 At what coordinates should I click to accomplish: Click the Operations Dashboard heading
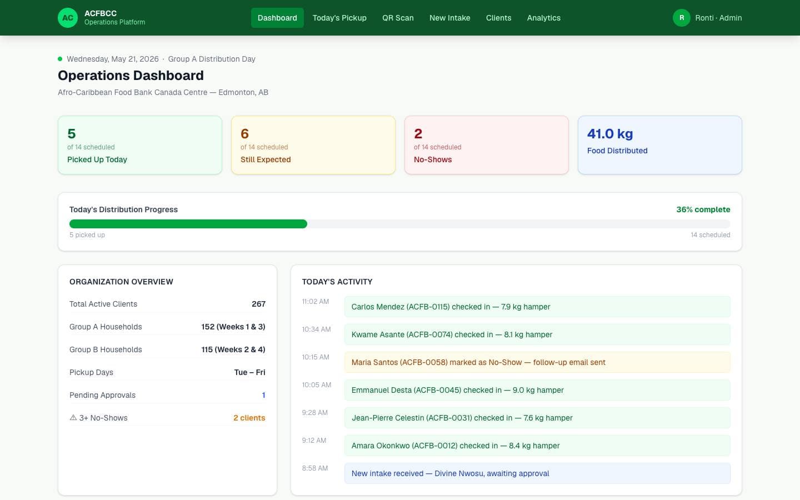pos(131,76)
